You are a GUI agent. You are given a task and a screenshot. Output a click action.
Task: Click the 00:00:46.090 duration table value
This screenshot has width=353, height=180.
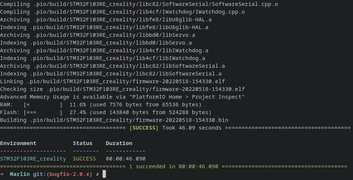pyautogui.click(x=125, y=159)
